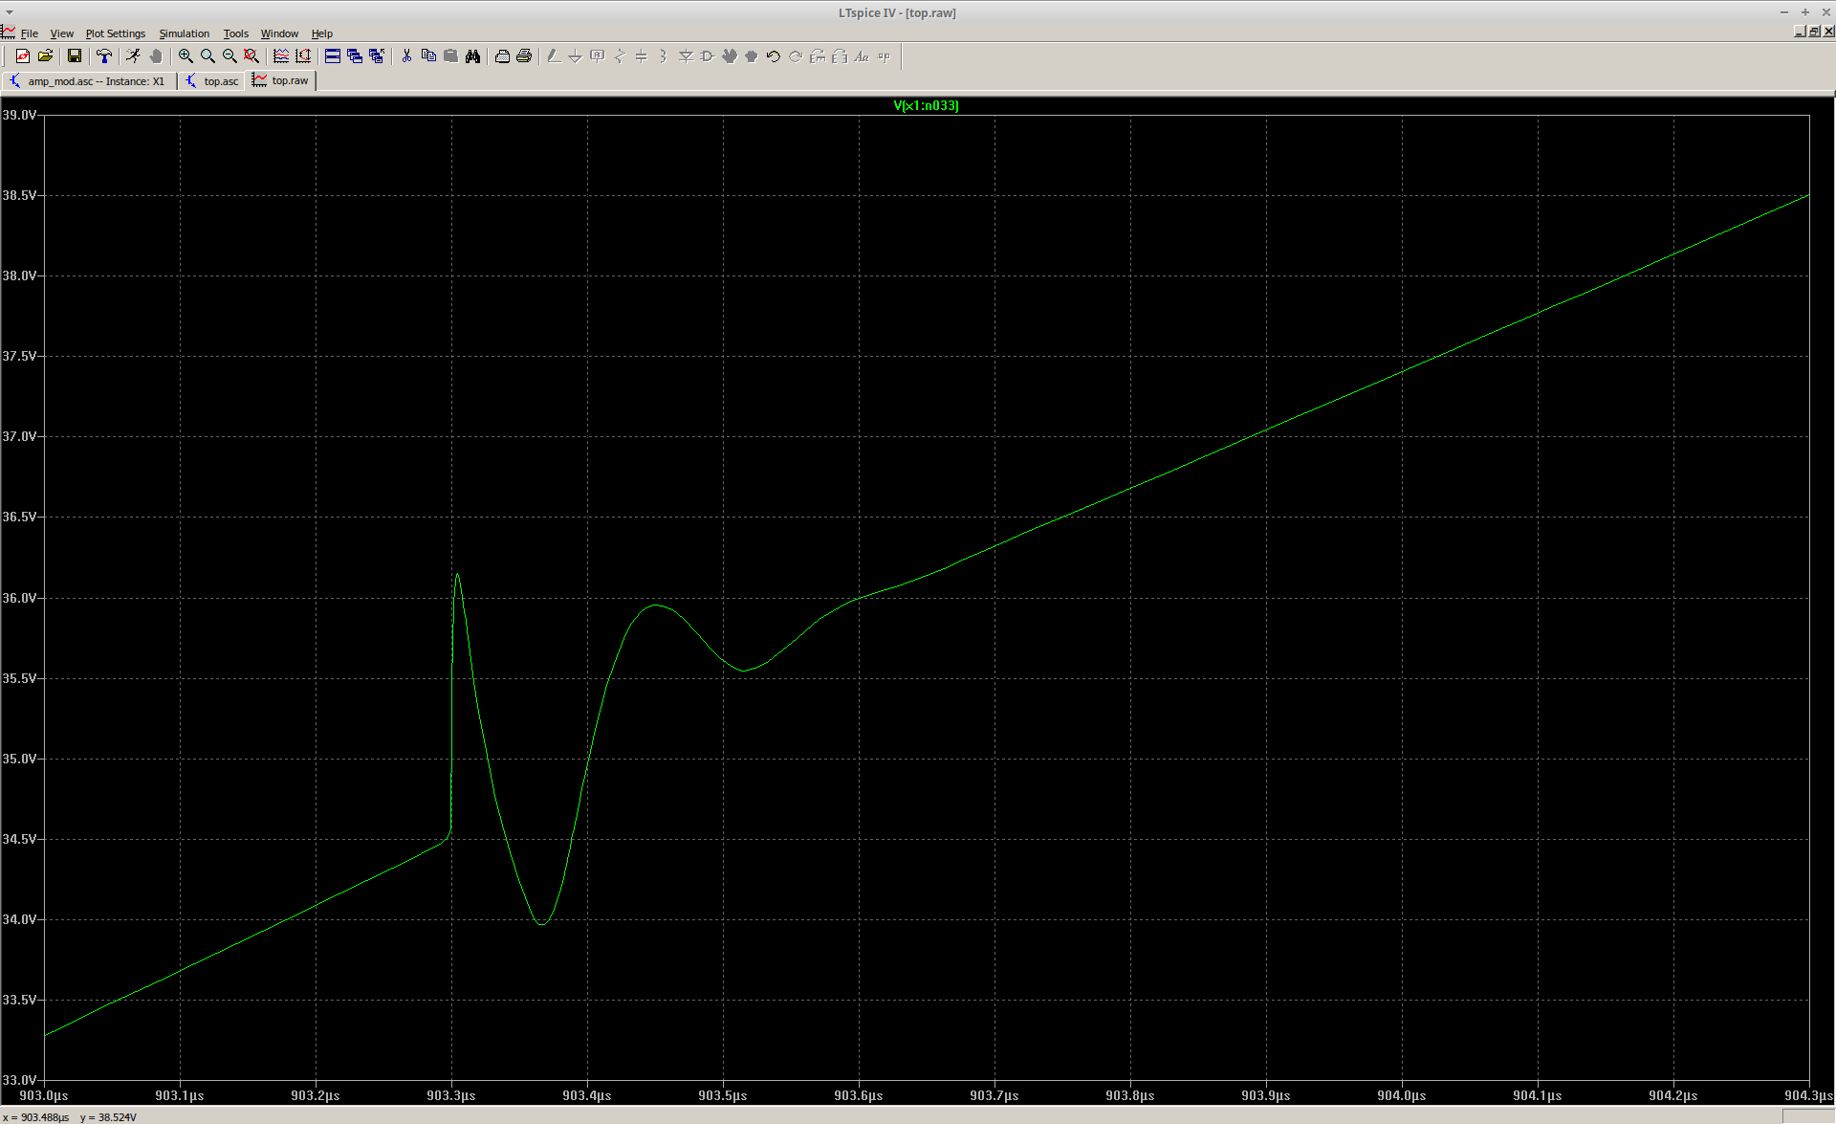Switch to the top.asc tab
Viewport: 1836px width, 1124px height.
tap(212, 81)
